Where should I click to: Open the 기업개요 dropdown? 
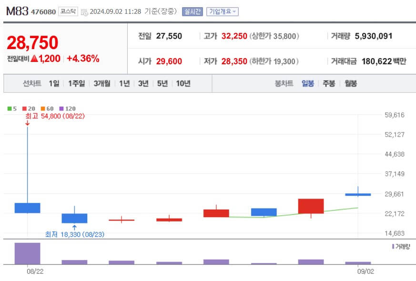pyautogui.click(x=223, y=11)
